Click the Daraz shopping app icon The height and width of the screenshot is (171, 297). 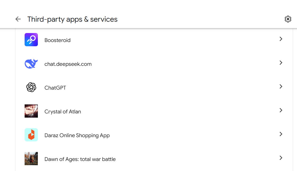pyautogui.click(x=31, y=135)
